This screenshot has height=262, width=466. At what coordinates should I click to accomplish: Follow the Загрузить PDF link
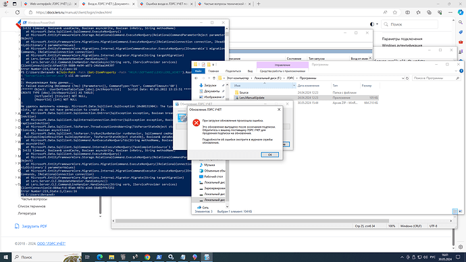coord(34,226)
